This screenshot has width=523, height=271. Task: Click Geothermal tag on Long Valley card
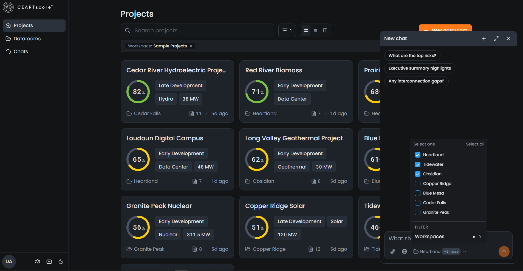[x=292, y=167]
